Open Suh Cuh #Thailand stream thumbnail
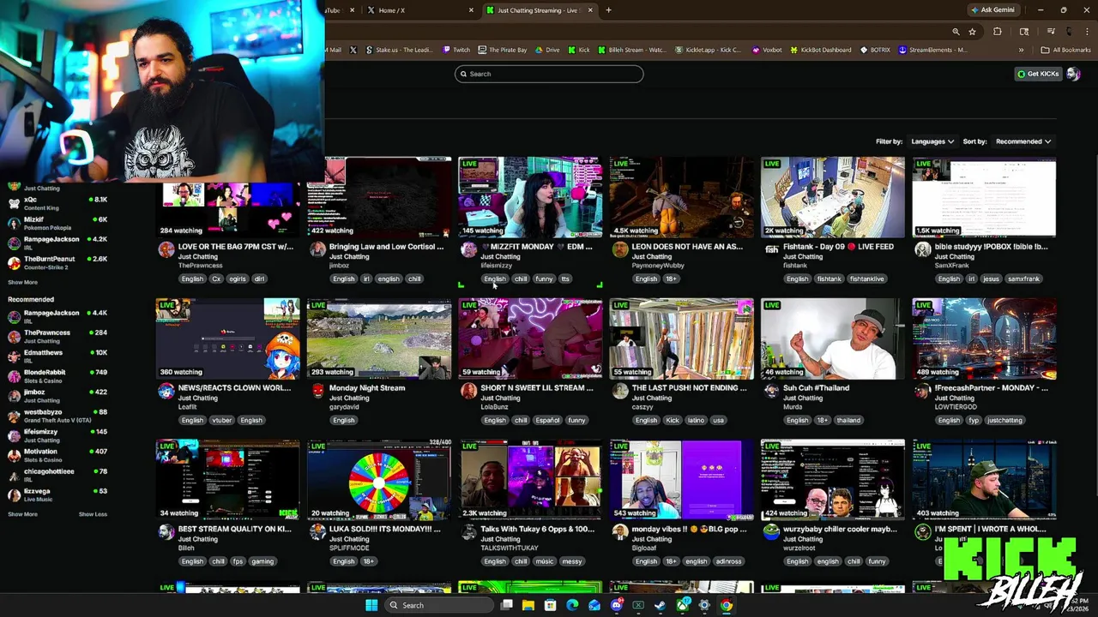 833,338
